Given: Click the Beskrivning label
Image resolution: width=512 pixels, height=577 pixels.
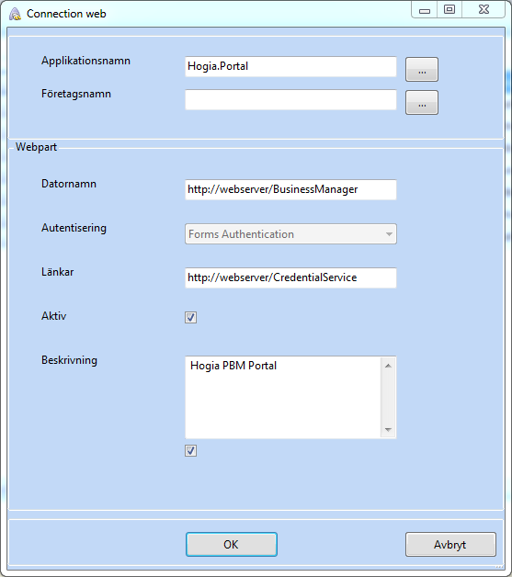Looking at the screenshot, I should coord(69,360).
